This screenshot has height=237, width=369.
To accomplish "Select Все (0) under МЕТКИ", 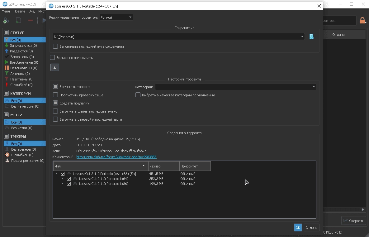I will (x=25, y=122).
